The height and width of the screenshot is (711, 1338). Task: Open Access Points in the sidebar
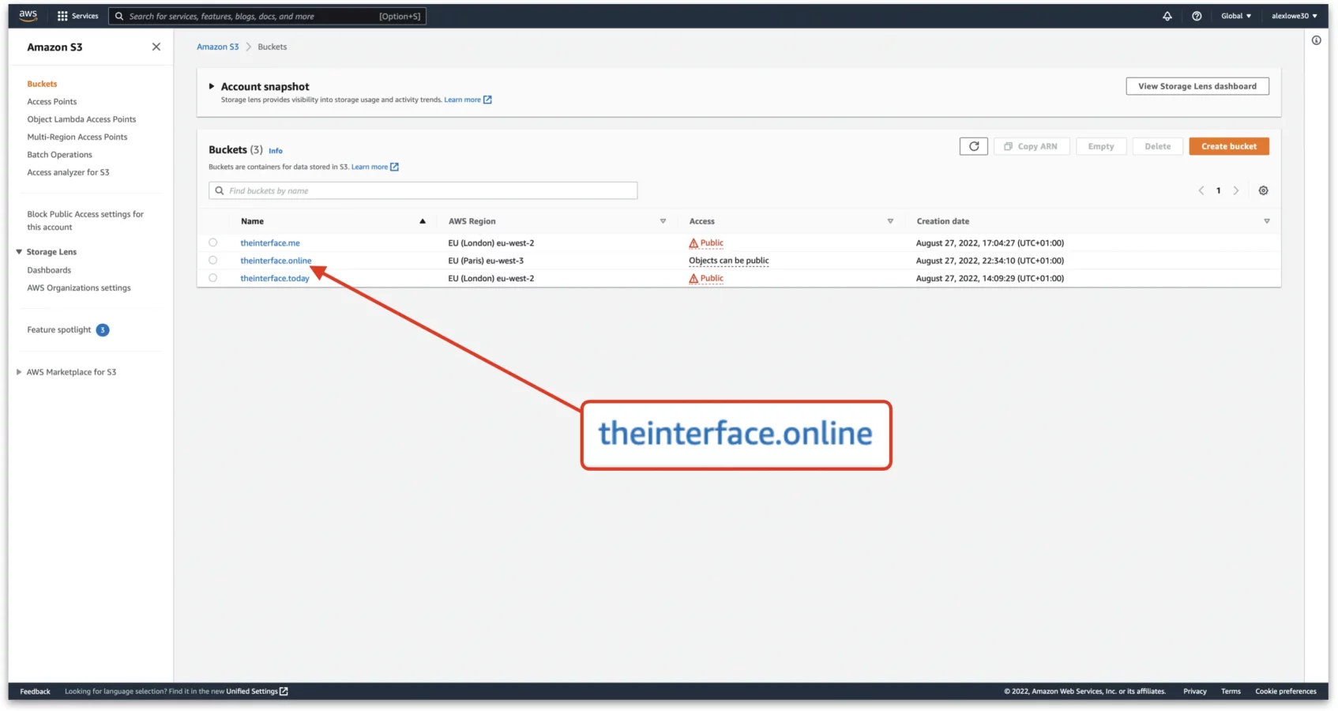click(52, 102)
